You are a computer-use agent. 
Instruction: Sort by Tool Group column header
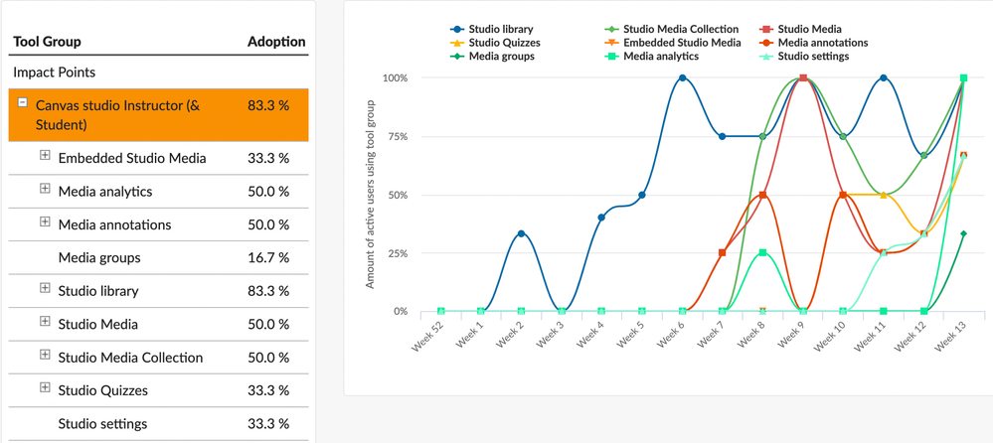pyautogui.click(x=47, y=42)
